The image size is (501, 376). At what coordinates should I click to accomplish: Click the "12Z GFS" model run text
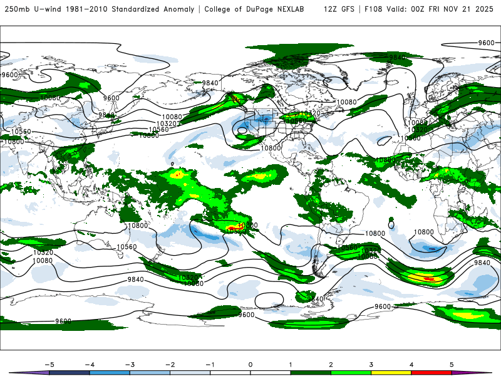point(339,9)
